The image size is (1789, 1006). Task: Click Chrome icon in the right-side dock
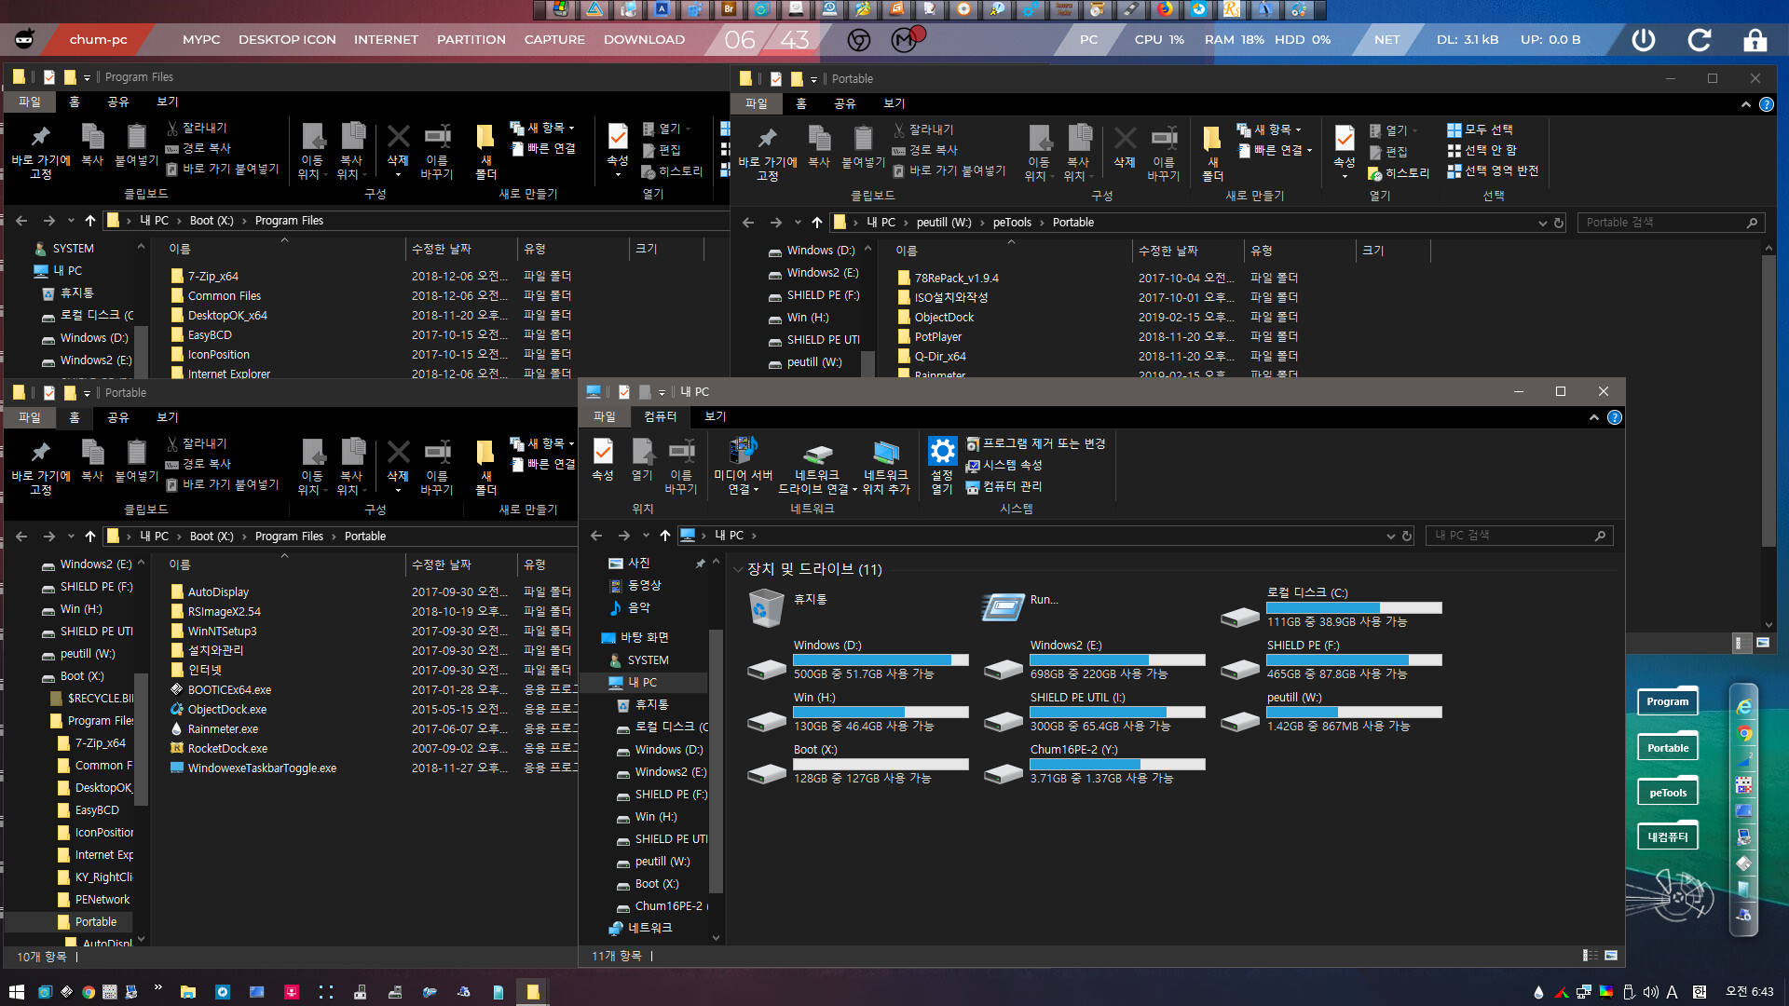(1744, 734)
